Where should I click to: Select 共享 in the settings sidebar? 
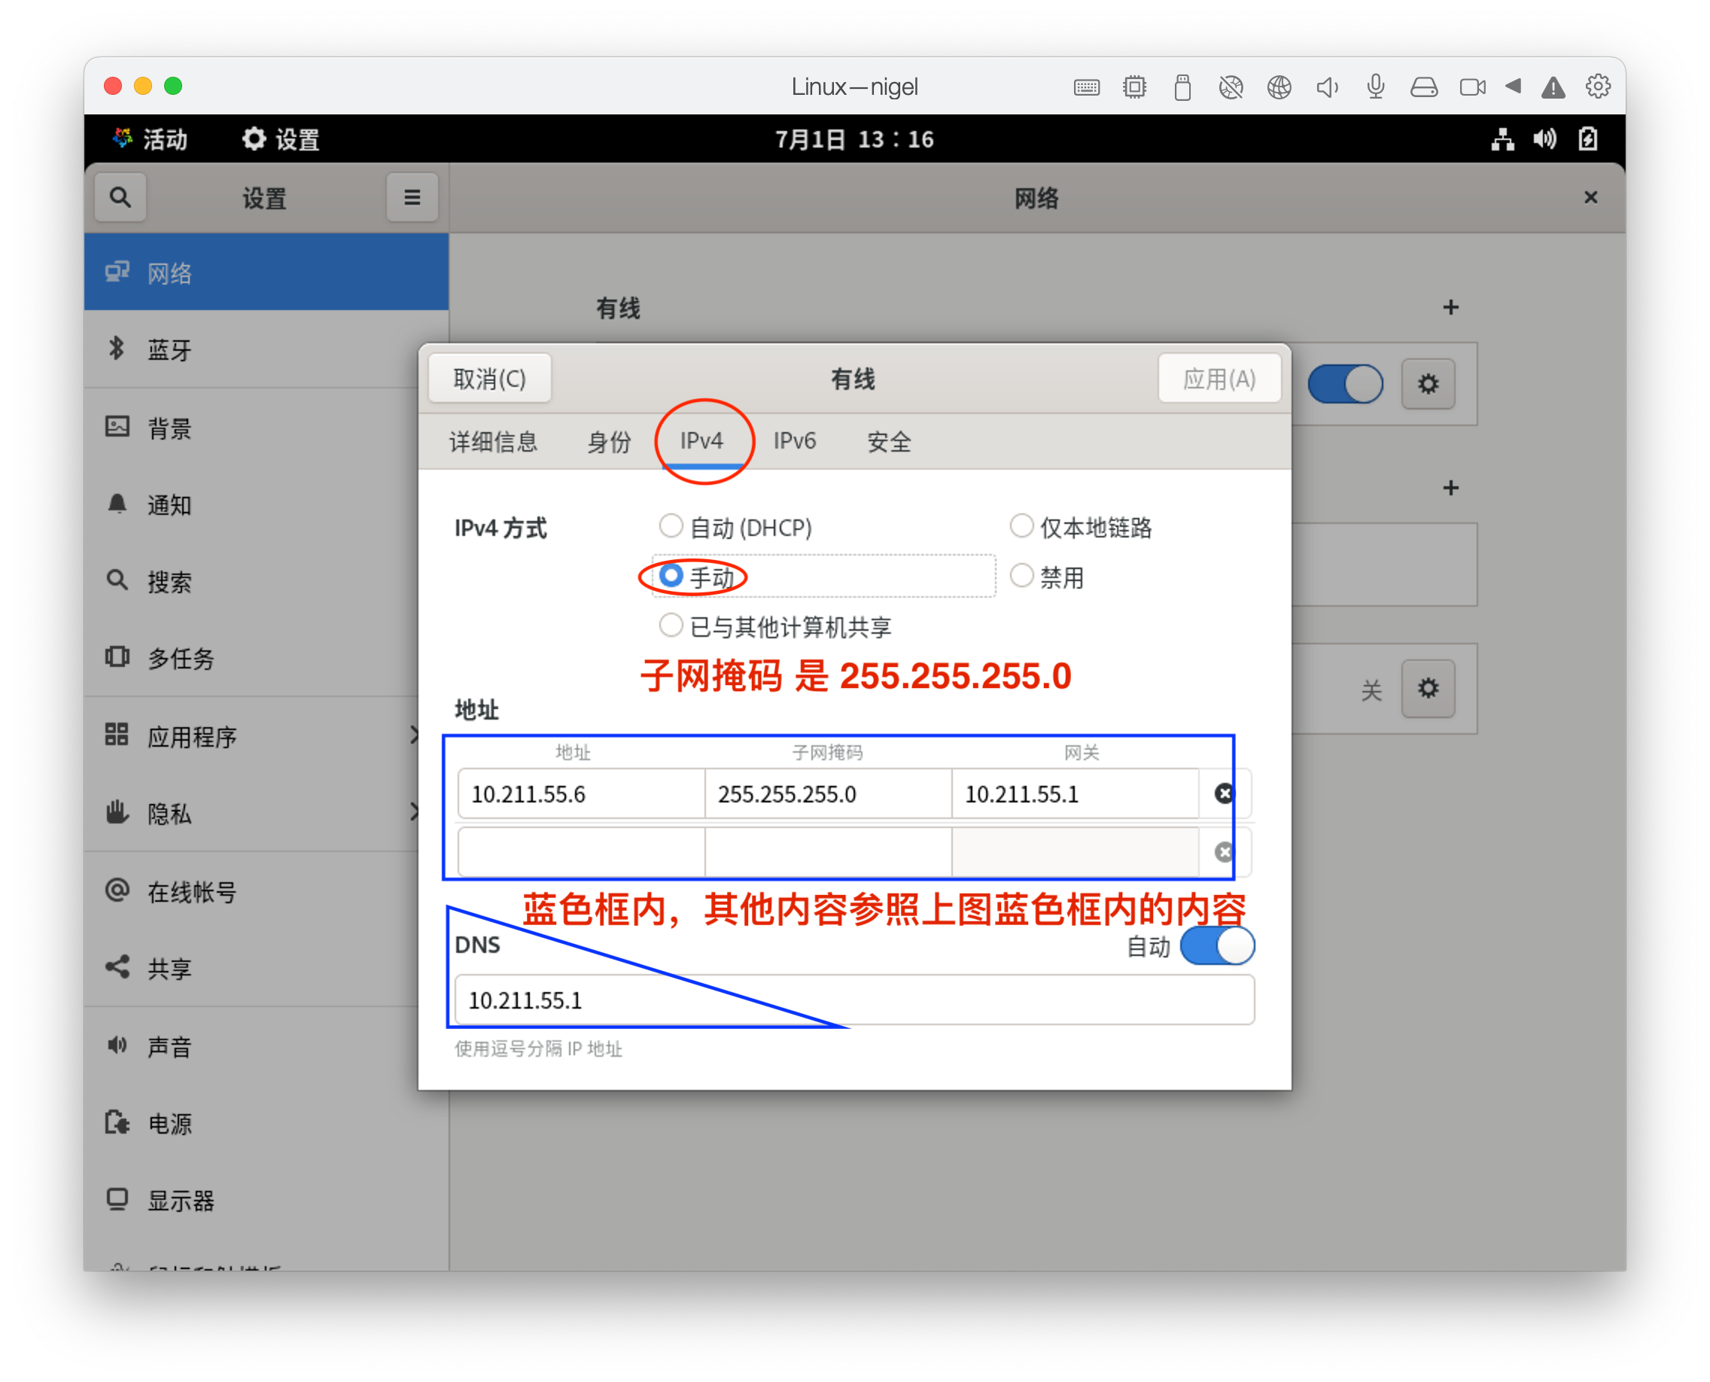pos(266,968)
